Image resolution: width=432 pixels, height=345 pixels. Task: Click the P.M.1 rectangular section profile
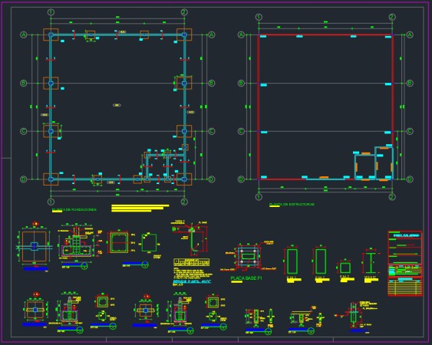pos(292,261)
